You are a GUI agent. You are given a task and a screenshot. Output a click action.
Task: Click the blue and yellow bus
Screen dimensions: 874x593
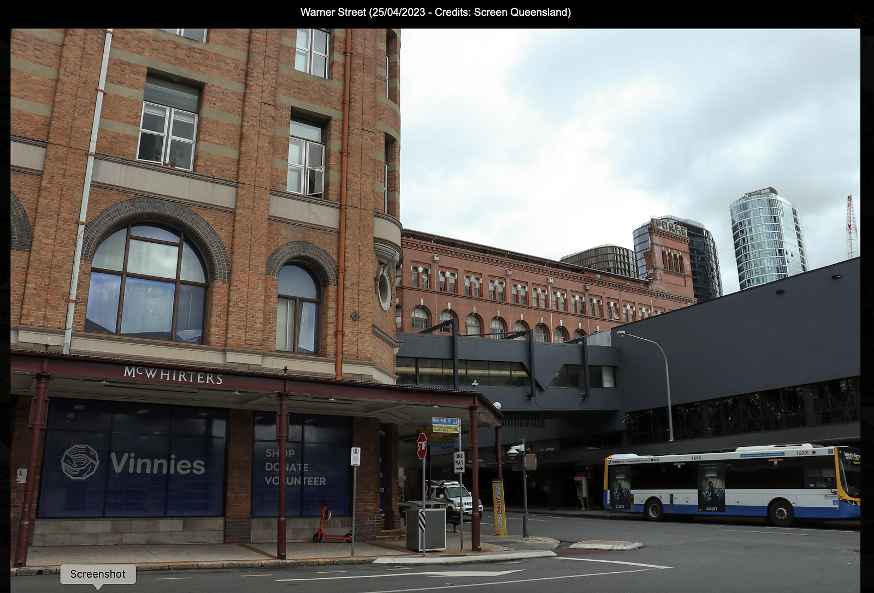pyautogui.click(x=732, y=482)
